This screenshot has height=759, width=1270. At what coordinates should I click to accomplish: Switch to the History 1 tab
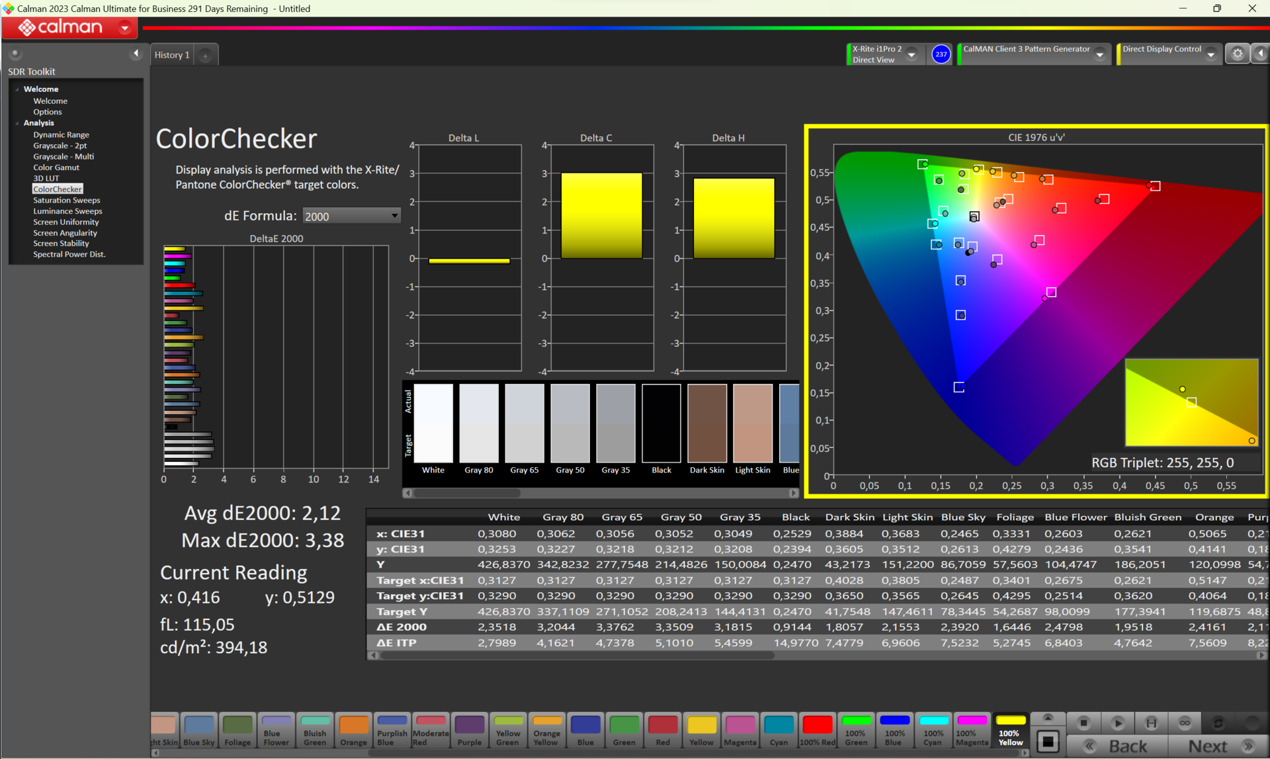click(172, 55)
